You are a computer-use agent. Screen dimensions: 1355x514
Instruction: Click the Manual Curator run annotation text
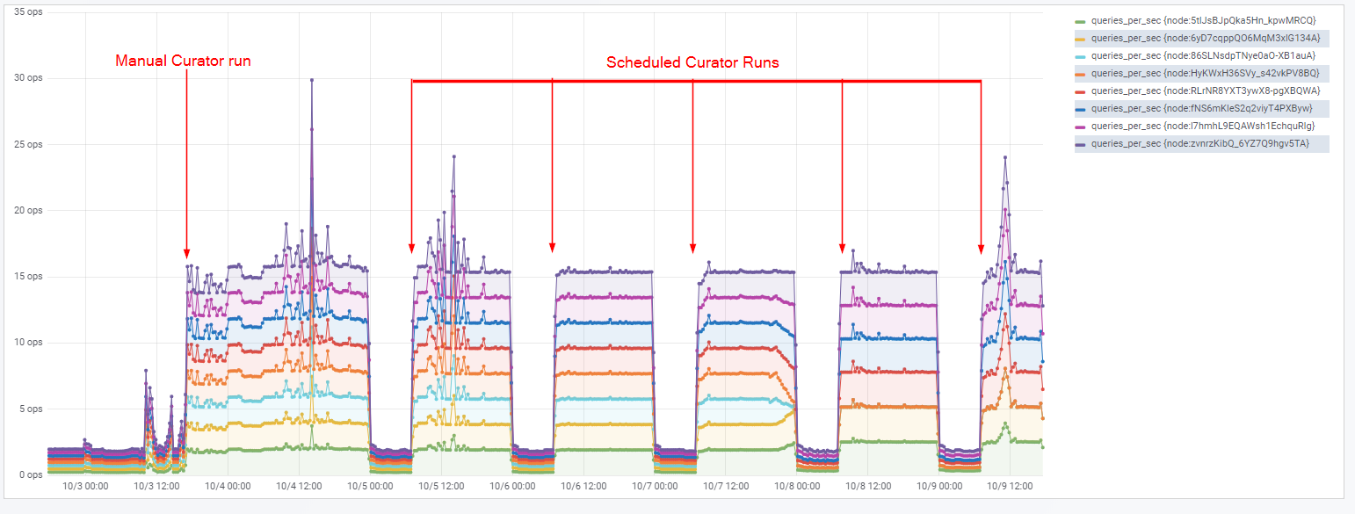coord(183,61)
